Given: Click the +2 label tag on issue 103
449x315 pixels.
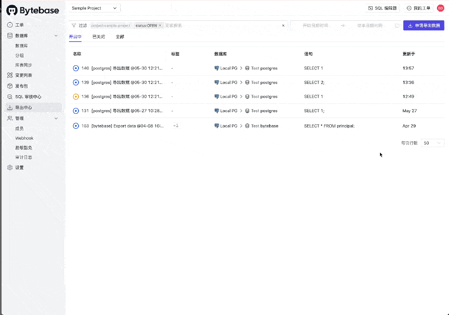Looking at the screenshot, I should point(176,126).
